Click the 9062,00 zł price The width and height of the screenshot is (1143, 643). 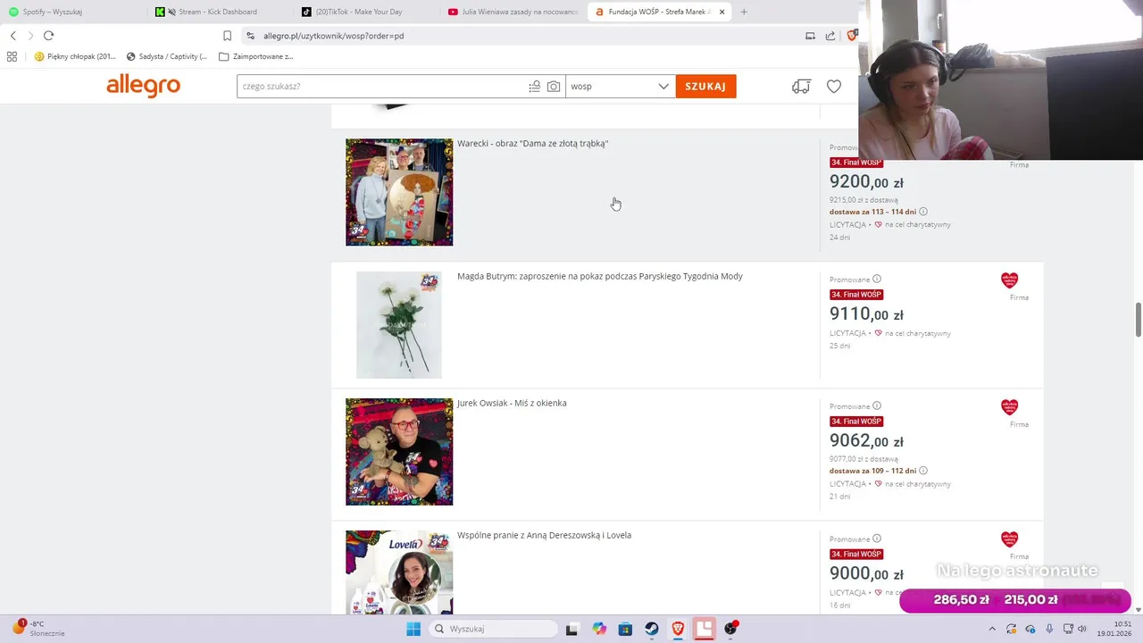point(866,441)
